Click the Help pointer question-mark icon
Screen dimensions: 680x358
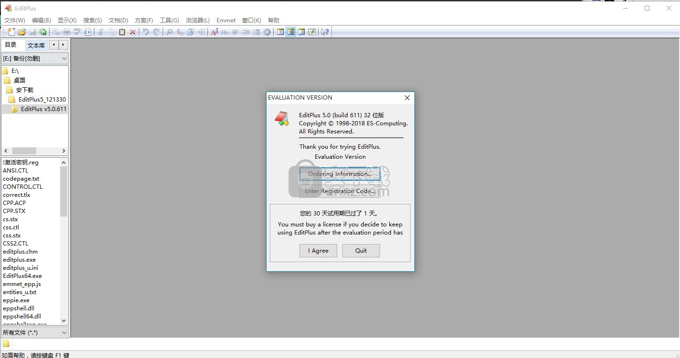click(325, 32)
